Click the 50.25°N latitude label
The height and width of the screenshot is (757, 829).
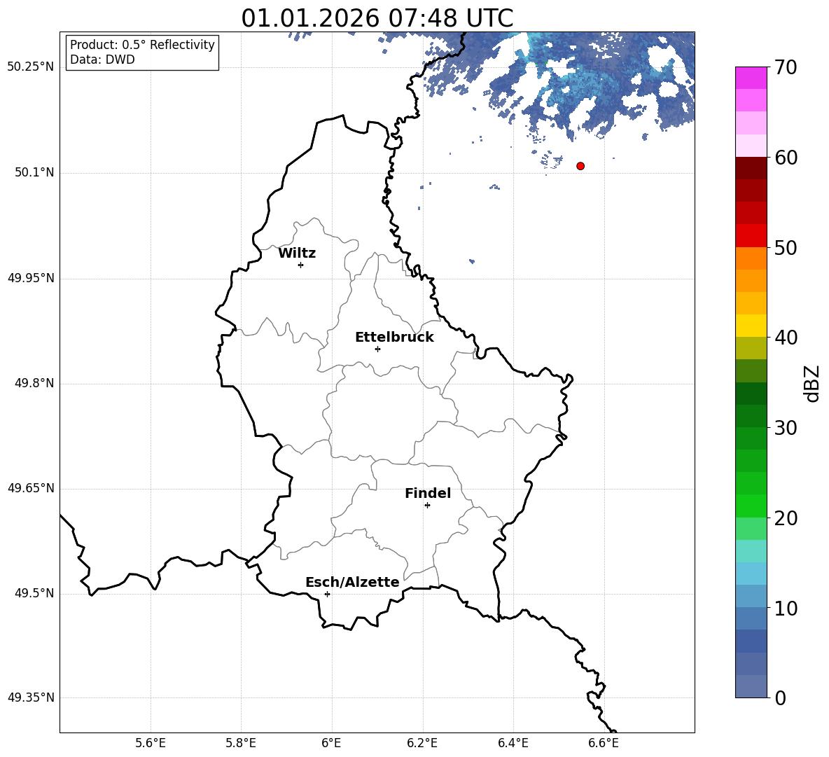coord(31,67)
